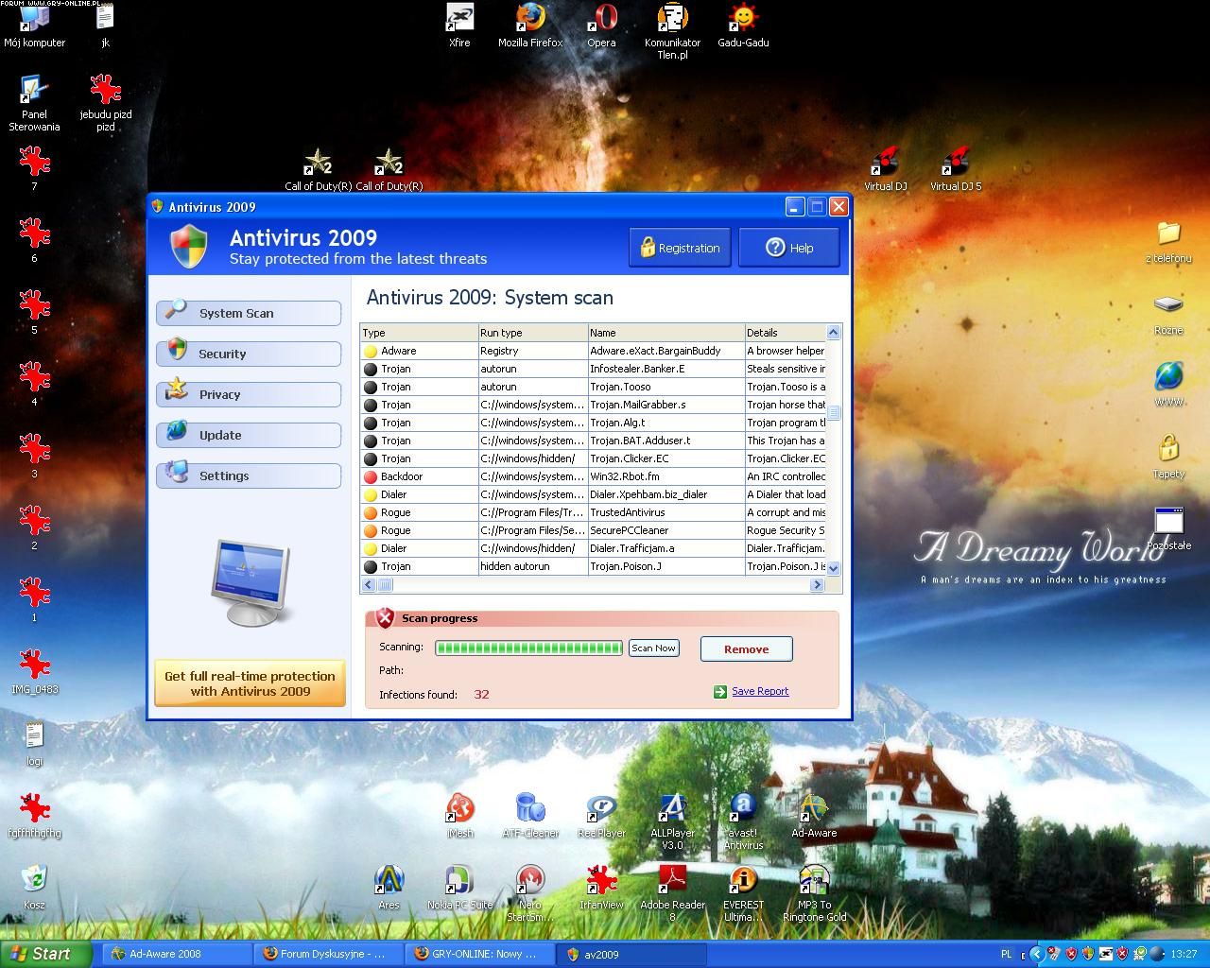Select the Win32.Rbot.fm backdoor row
This screenshot has height=968, width=1210.
(593, 476)
